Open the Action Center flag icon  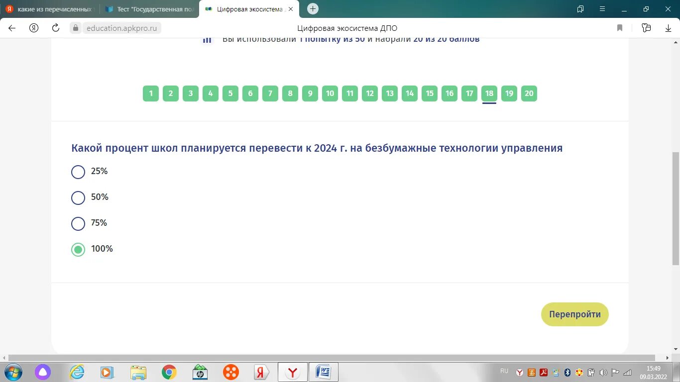click(x=615, y=372)
